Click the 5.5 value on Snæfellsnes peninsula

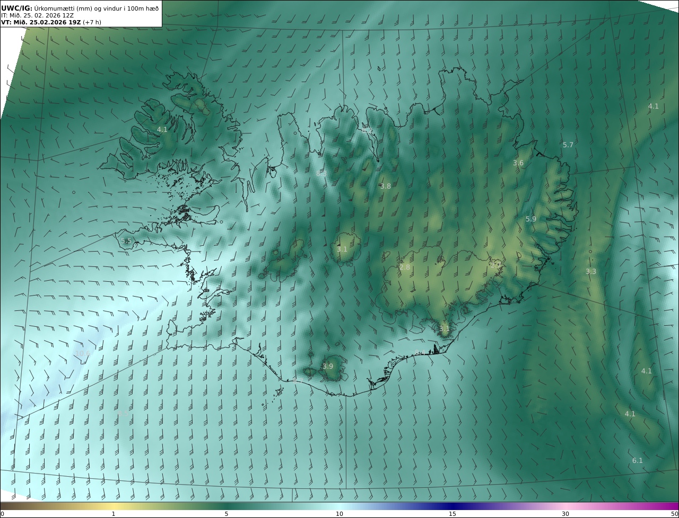click(126, 240)
